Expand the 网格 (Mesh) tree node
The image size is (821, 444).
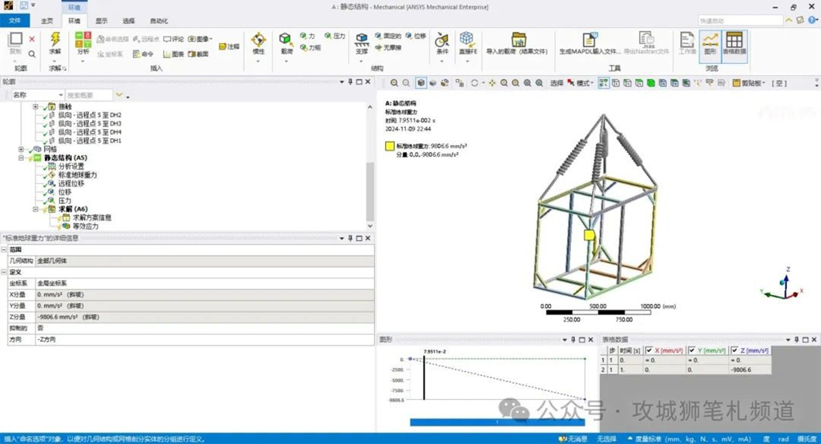(22, 149)
